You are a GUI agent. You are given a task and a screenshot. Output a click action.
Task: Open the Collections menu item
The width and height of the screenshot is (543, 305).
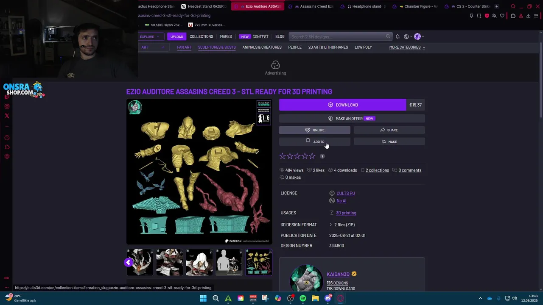(x=201, y=36)
